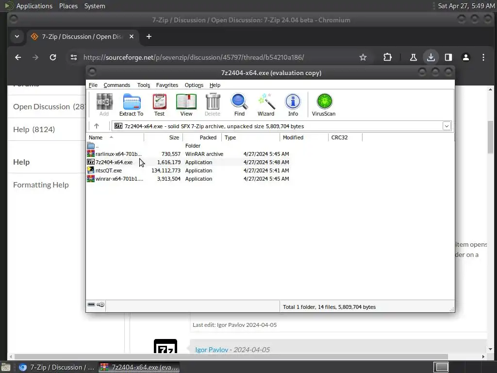The width and height of the screenshot is (497, 373).
Task: Sort file list by Name column
Action: (115, 137)
